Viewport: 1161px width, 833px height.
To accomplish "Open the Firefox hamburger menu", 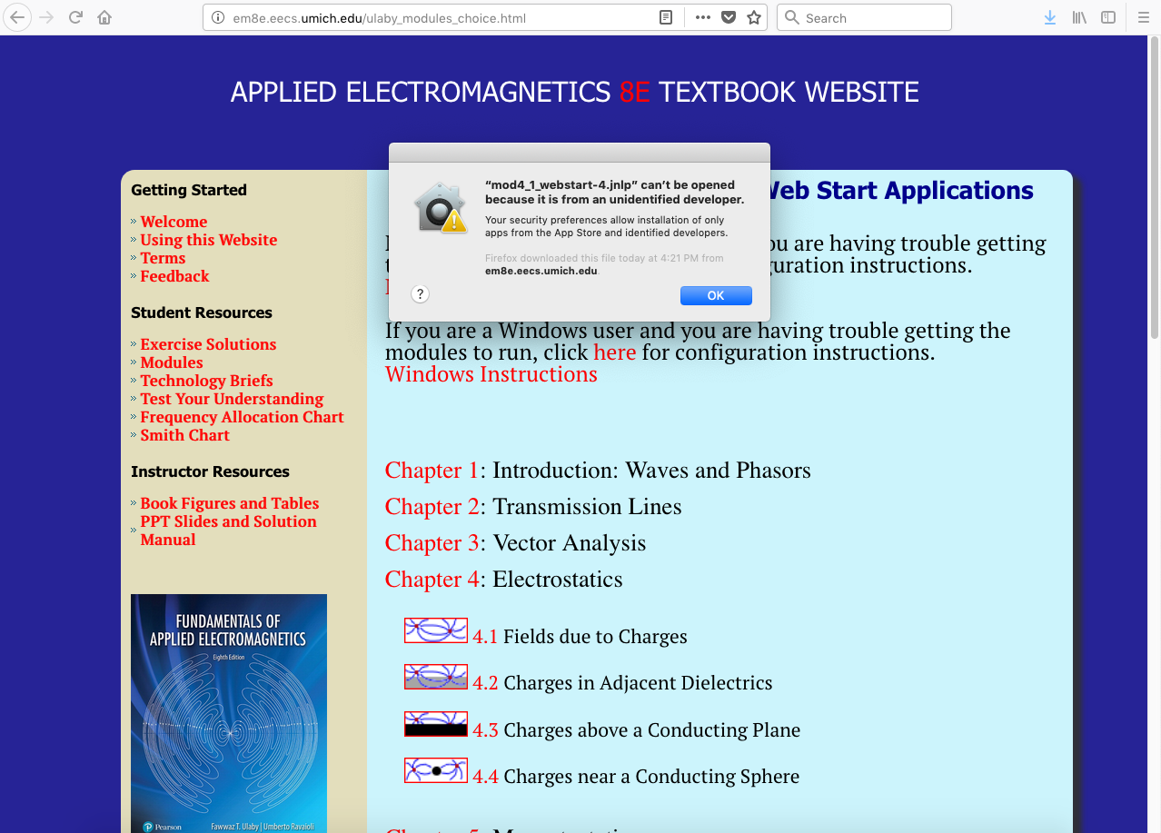I will coord(1144,17).
